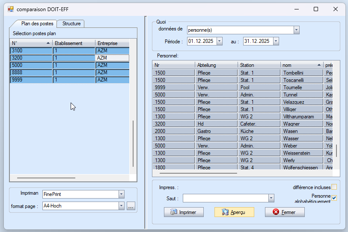Expand the Saut dropdown list
Image resolution: width=348 pixels, height=232 pixels.
[x=271, y=198]
